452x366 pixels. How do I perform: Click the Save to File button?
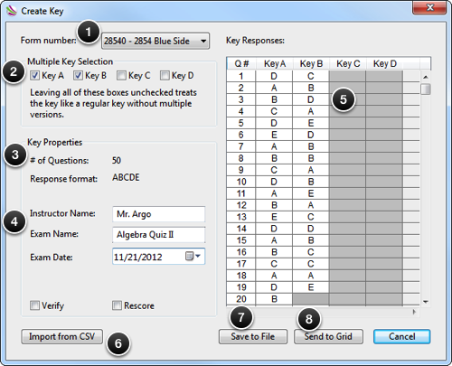click(x=253, y=336)
